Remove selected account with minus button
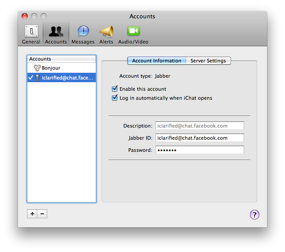Screen dimensions: 285x252 42,214
